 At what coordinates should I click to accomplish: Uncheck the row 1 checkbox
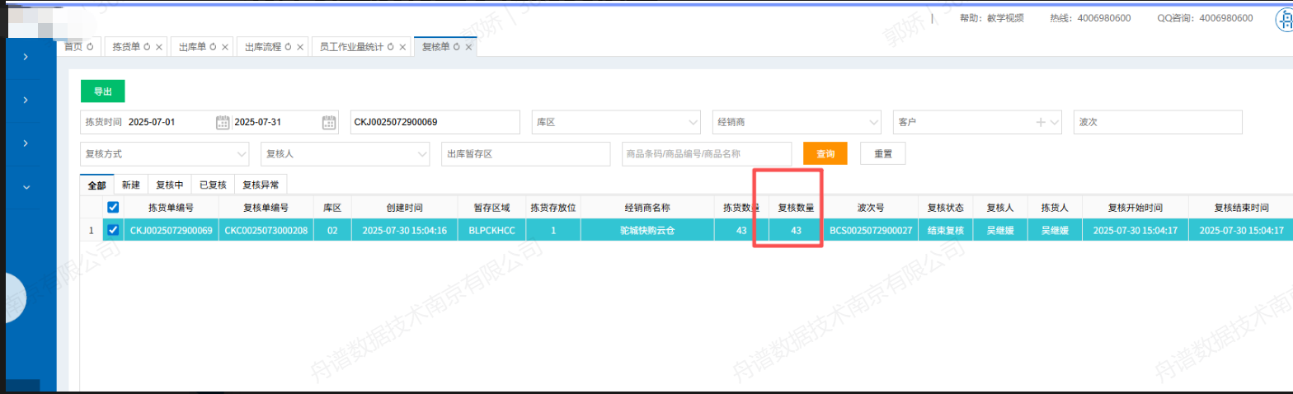pyautogui.click(x=114, y=231)
